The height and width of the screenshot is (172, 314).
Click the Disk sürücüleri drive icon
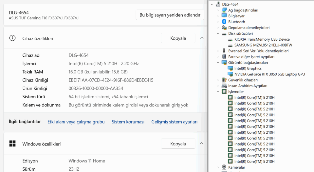(224, 34)
